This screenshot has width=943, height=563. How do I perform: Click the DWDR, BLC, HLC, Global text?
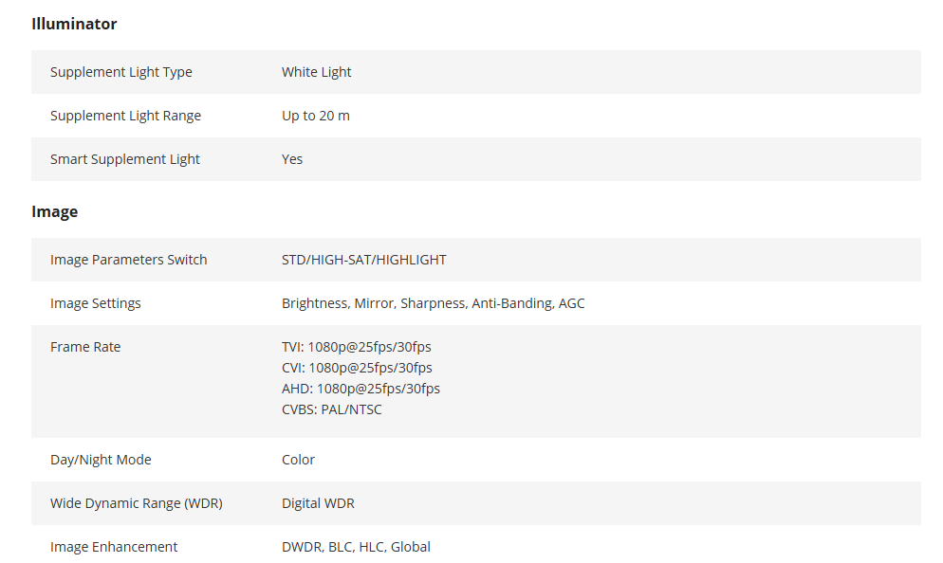tap(356, 547)
